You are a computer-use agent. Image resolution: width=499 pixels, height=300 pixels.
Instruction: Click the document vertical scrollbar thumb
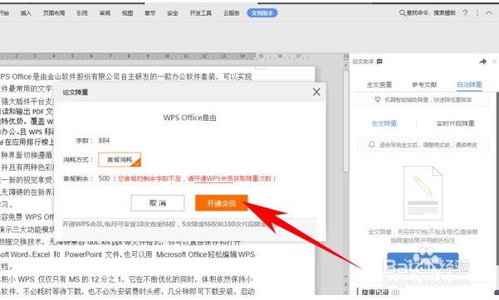pos(346,121)
